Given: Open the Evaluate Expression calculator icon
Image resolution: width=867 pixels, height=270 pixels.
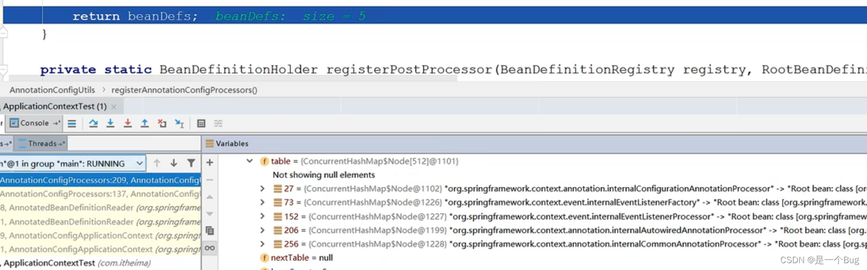Looking at the screenshot, I should 201,123.
